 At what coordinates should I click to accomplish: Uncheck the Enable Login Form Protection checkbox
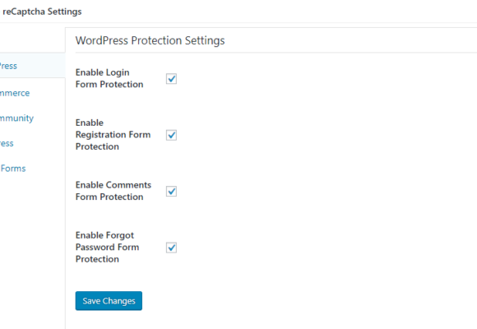[x=171, y=79]
